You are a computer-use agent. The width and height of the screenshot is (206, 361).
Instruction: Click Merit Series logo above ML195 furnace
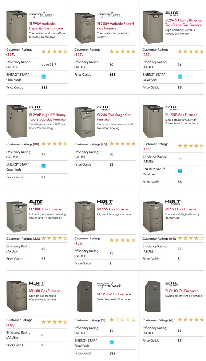(x=105, y=202)
